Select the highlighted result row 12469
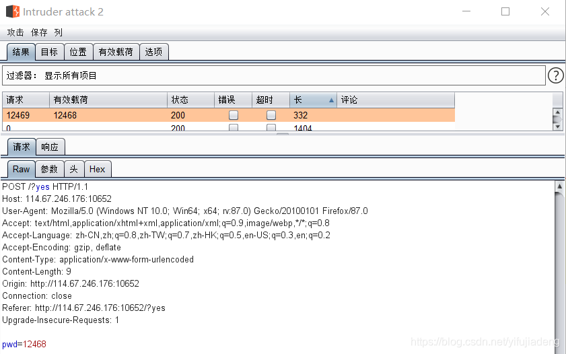 click(229, 115)
